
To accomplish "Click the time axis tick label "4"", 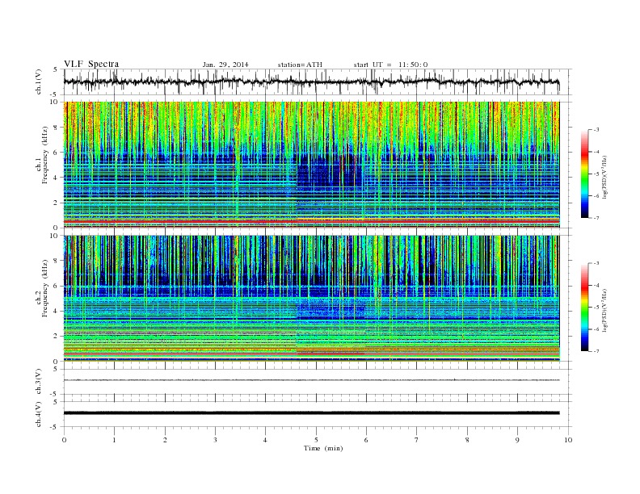I will click(x=265, y=440).
